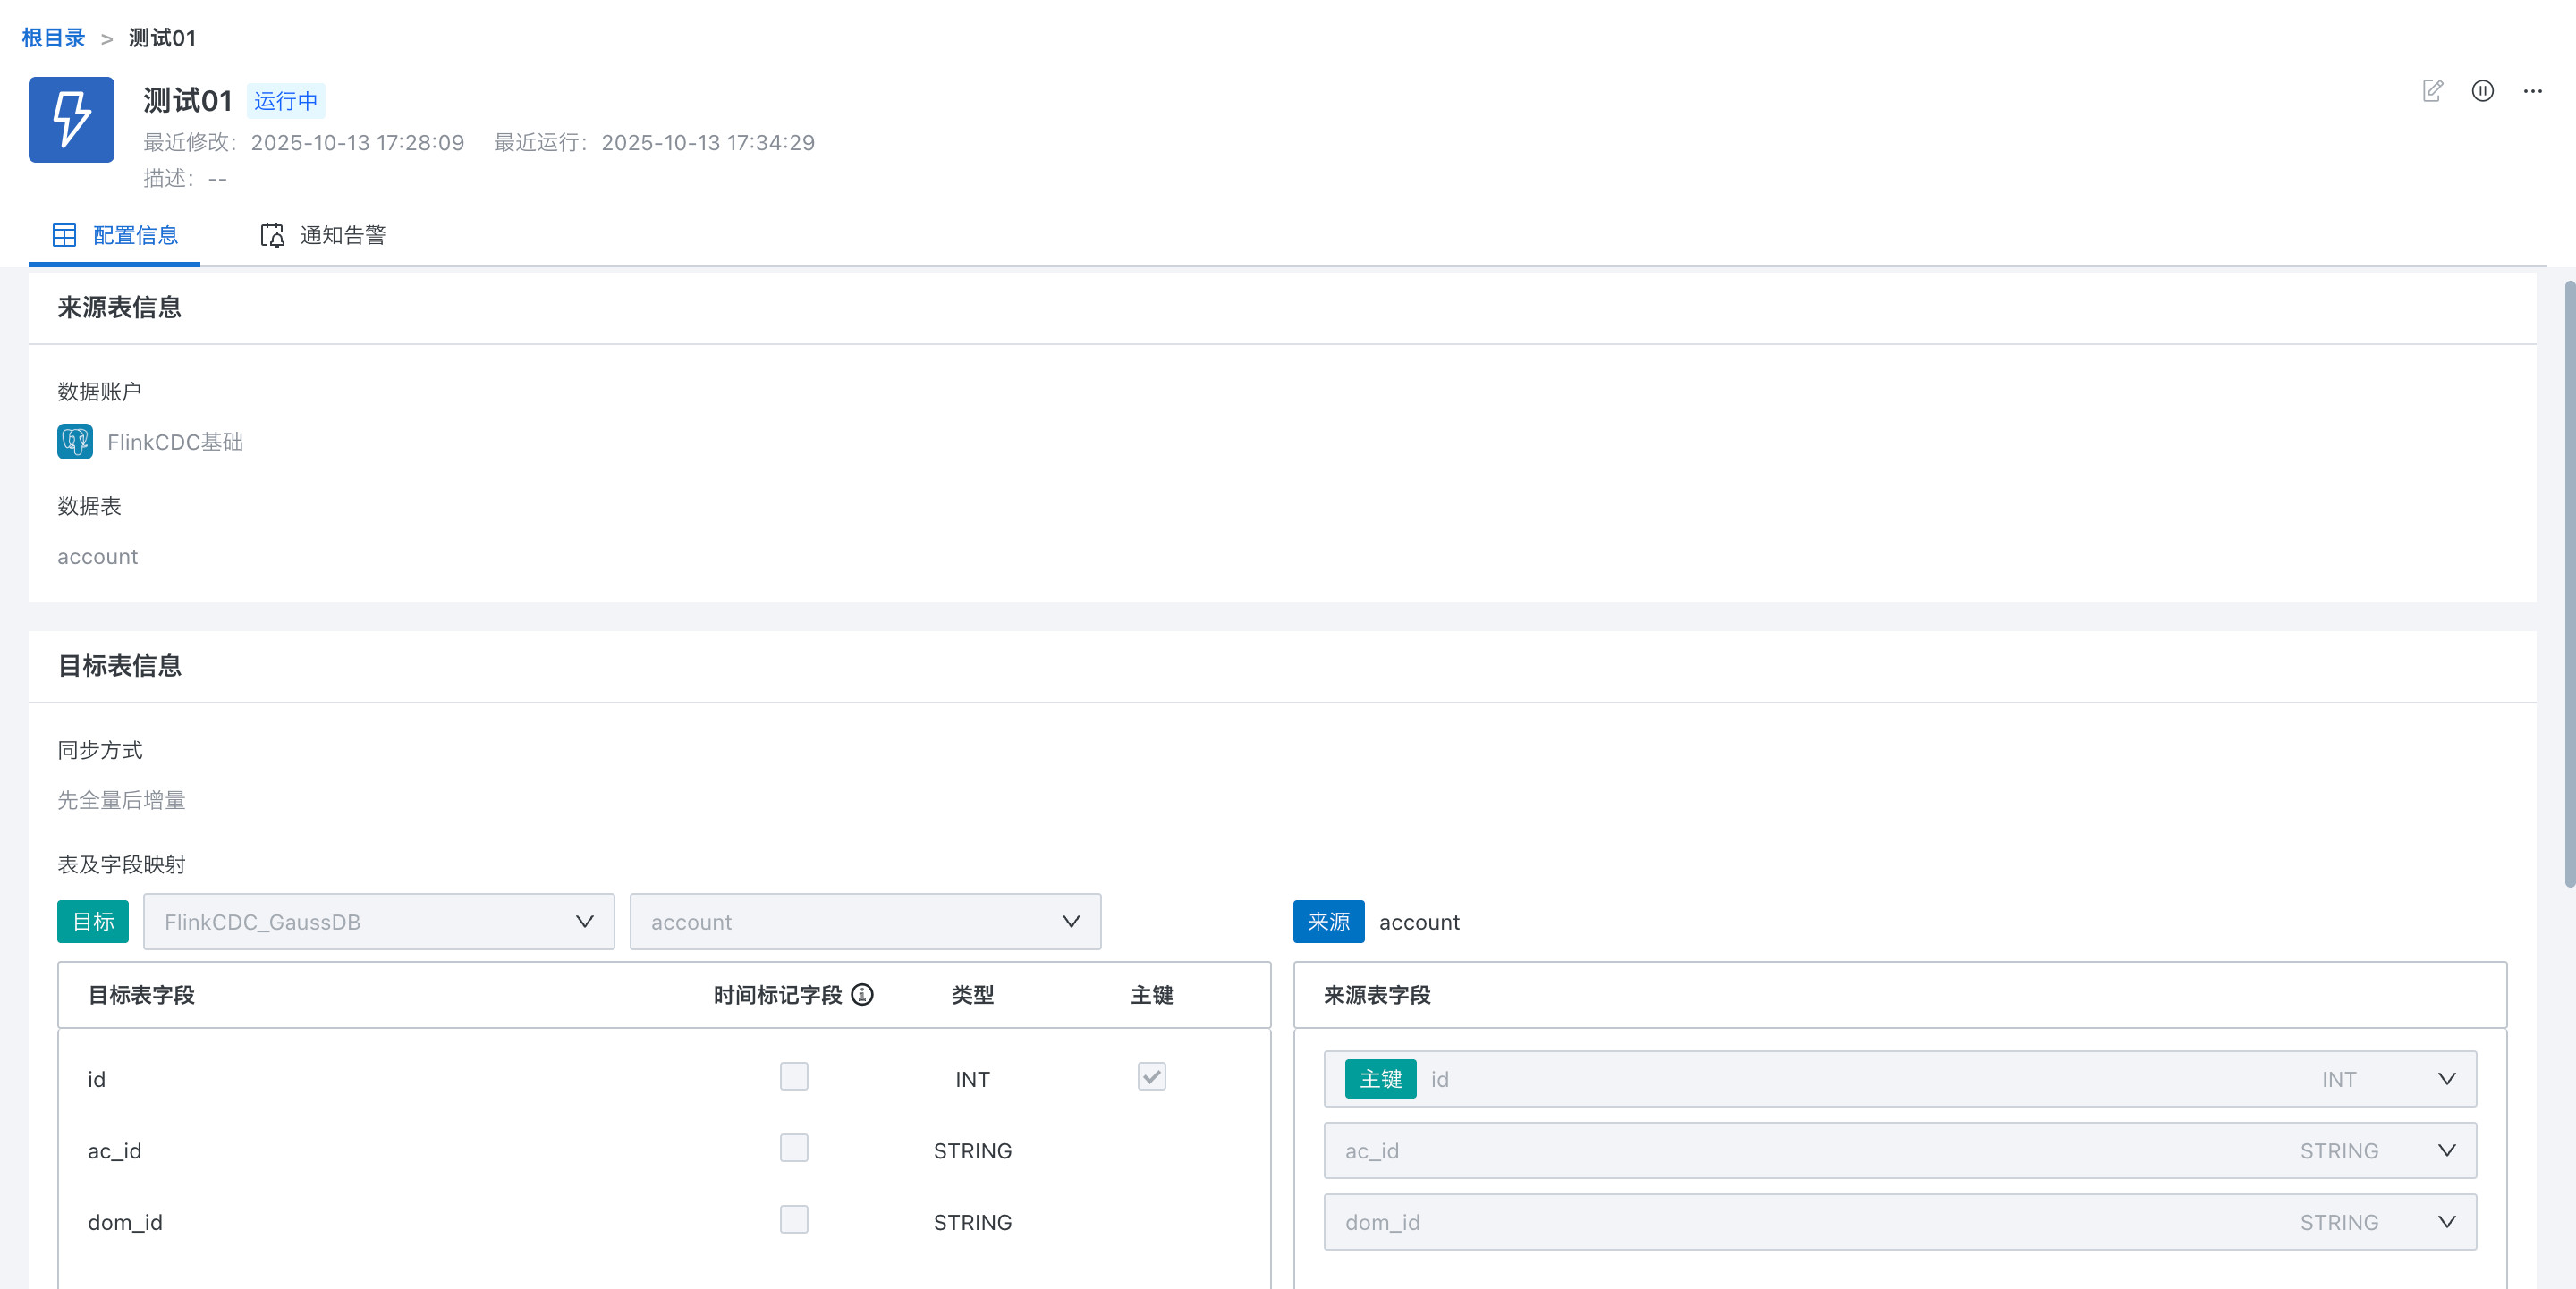Click the 通知告警 bell icon
Viewport: 2576px width, 1289px height.
point(272,235)
